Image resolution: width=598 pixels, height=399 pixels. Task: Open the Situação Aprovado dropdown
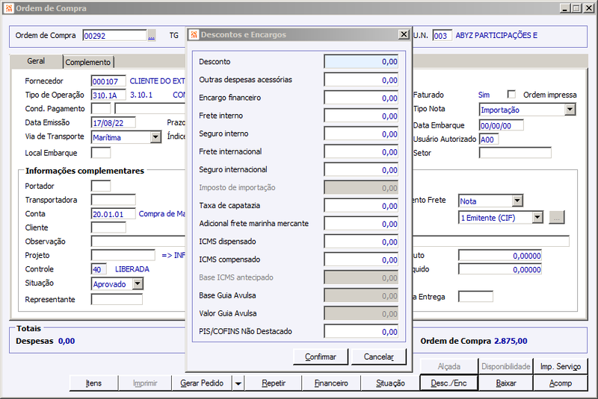[x=138, y=283]
